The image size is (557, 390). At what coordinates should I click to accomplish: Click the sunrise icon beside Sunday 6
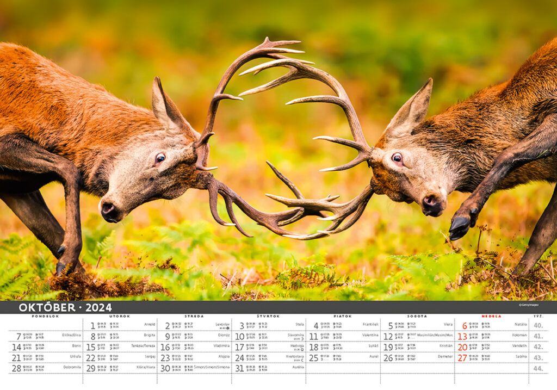(x=471, y=324)
